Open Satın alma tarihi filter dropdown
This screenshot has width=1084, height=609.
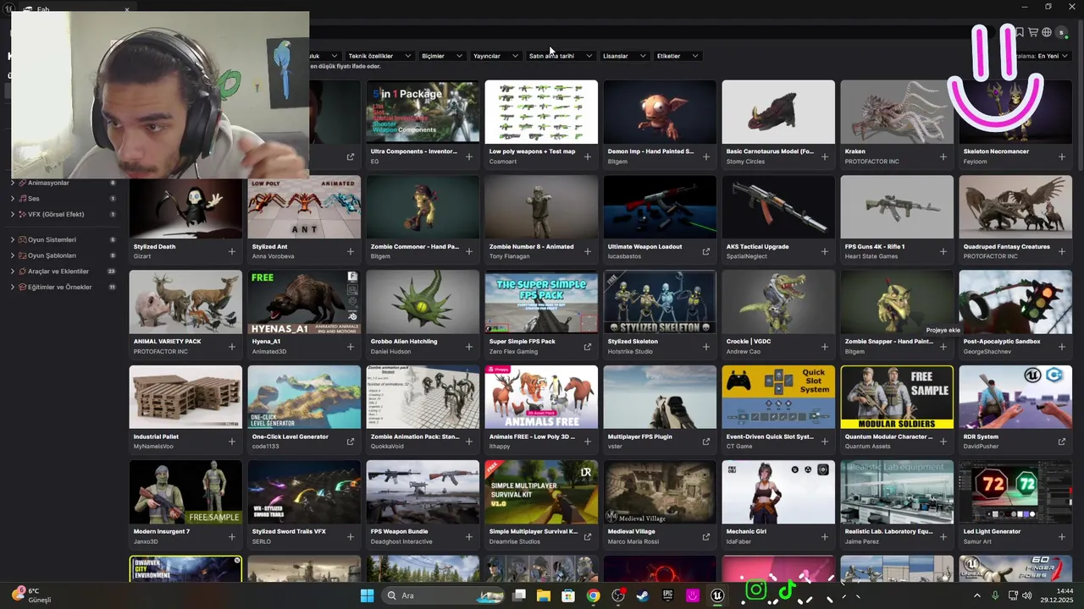coord(561,56)
